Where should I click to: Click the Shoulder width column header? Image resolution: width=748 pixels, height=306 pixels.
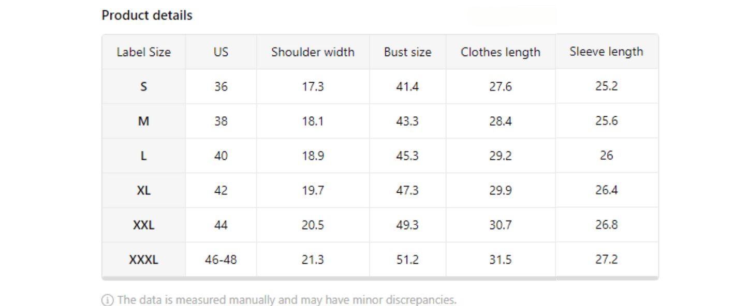(313, 52)
